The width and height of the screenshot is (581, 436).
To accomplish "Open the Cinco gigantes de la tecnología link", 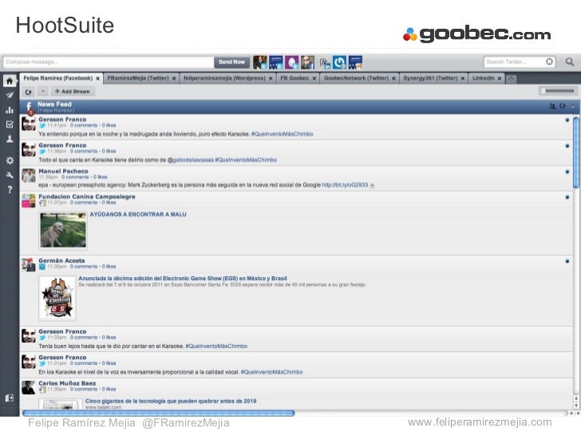I will tap(171, 401).
